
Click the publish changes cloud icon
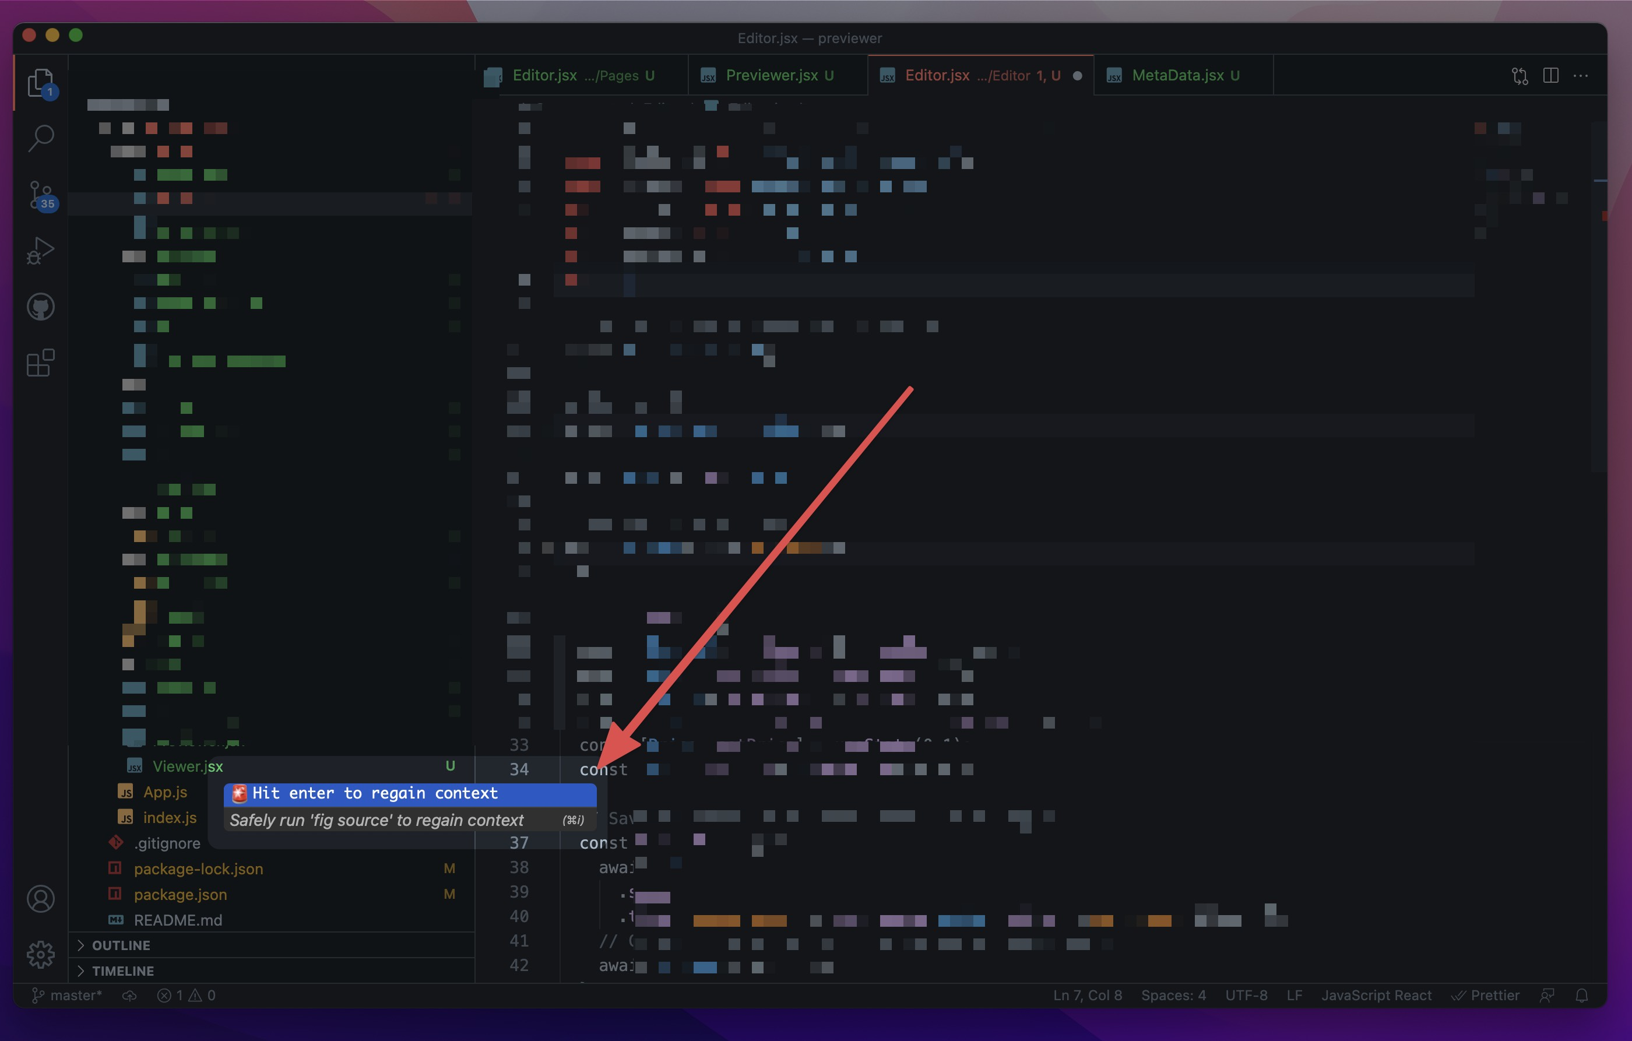[129, 995]
